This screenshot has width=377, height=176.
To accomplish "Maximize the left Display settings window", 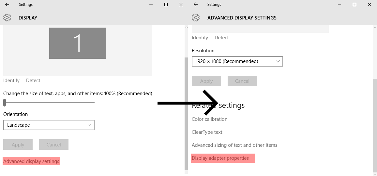I will coord(166,5).
